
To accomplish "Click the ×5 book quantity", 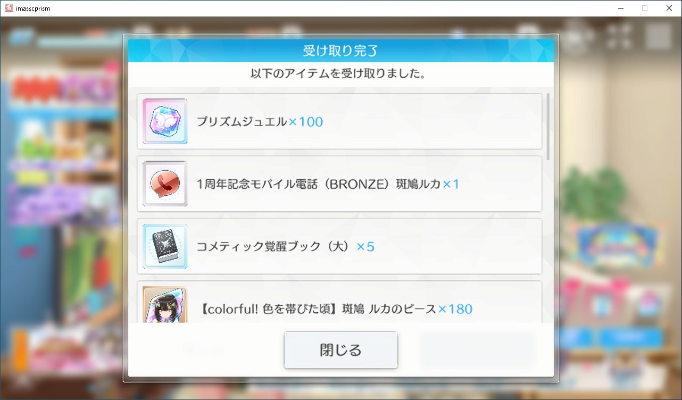I will [365, 247].
